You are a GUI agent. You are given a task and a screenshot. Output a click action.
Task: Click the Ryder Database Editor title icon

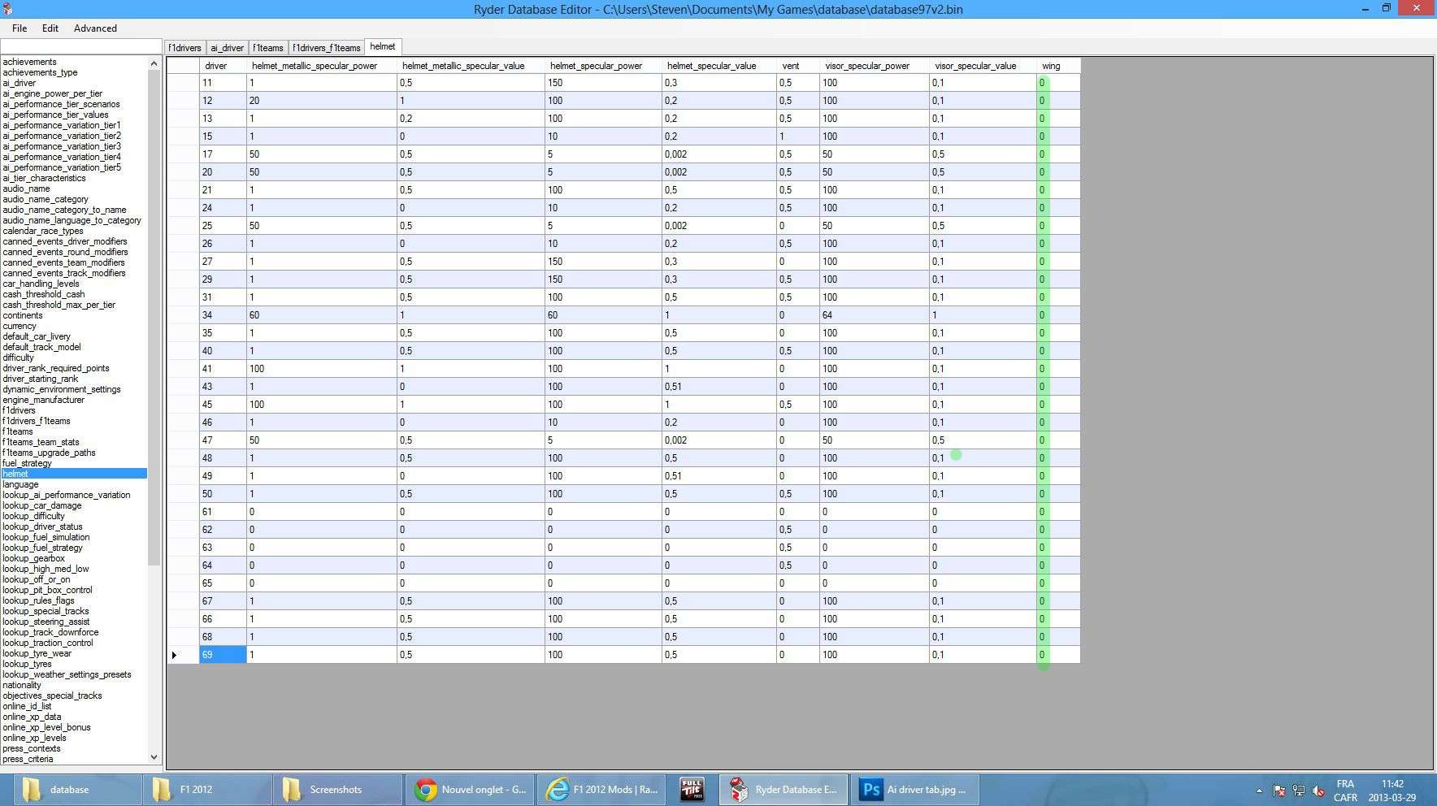point(7,9)
